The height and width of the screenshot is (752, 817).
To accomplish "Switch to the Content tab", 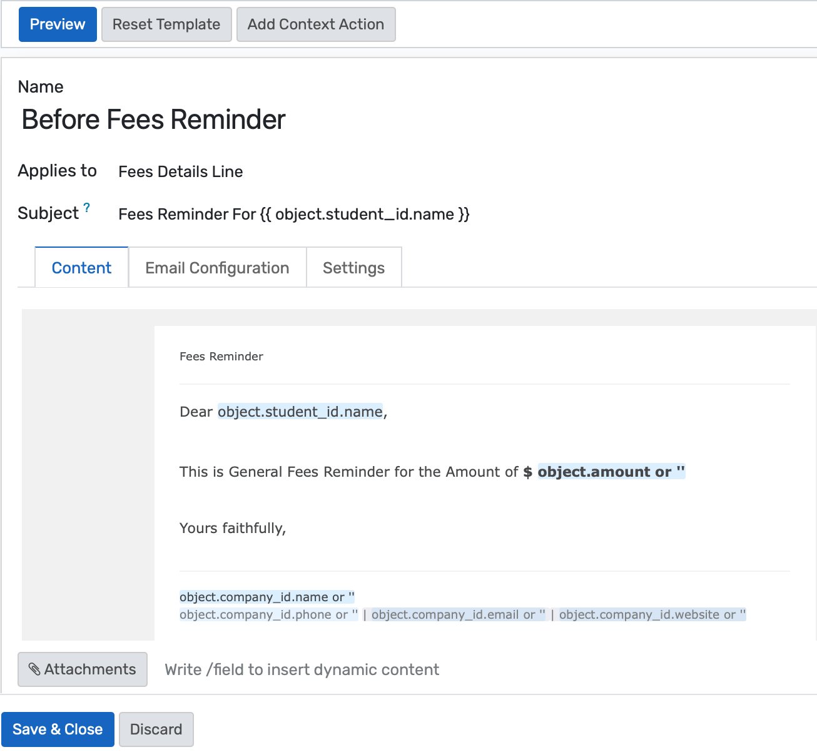I will point(81,268).
